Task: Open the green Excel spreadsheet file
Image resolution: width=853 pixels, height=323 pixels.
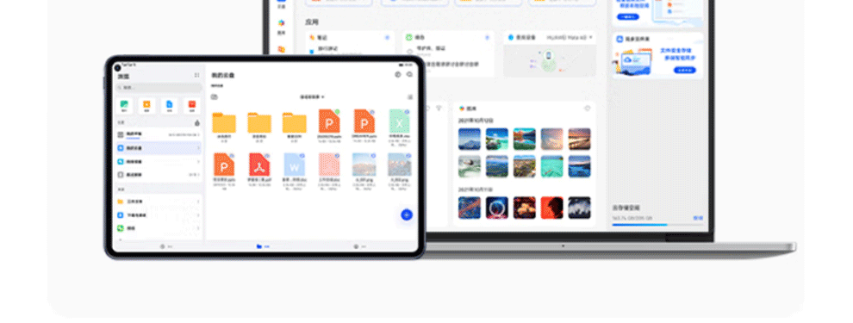Action: tap(399, 121)
